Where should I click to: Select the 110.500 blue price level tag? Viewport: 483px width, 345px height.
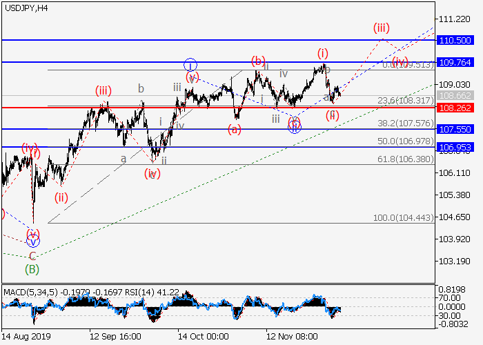[x=455, y=41]
